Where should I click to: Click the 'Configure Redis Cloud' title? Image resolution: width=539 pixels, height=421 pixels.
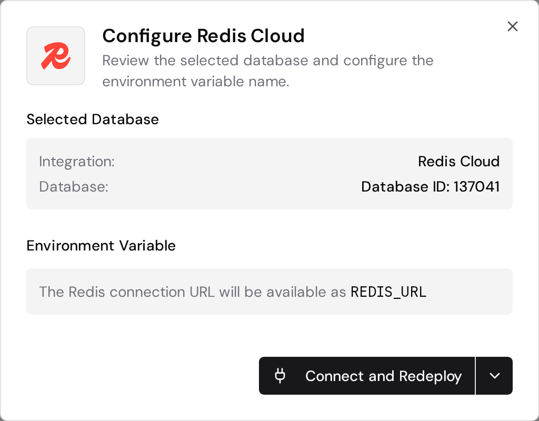tap(204, 36)
